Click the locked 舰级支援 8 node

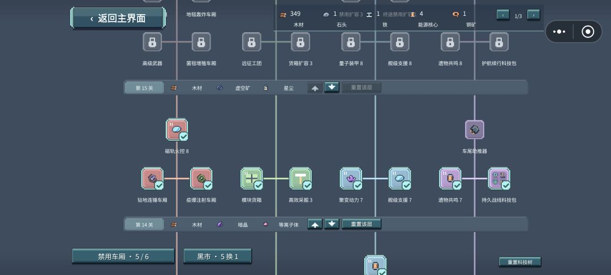pyautogui.click(x=400, y=42)
